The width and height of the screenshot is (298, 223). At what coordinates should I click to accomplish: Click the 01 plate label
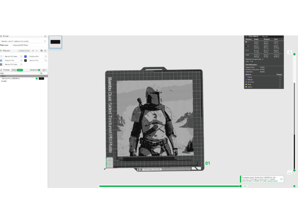coord(207,163)
